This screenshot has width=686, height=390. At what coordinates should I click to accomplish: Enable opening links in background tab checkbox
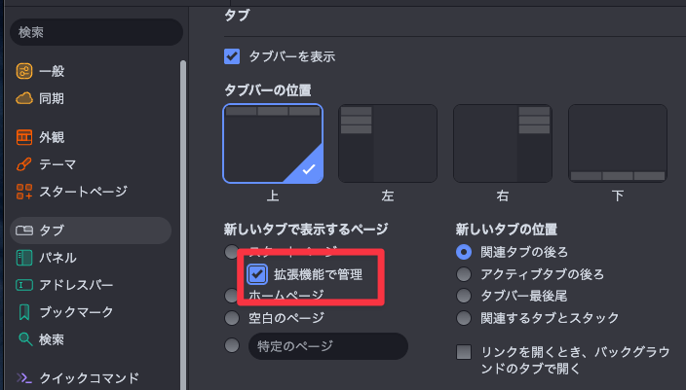(464, 351)
